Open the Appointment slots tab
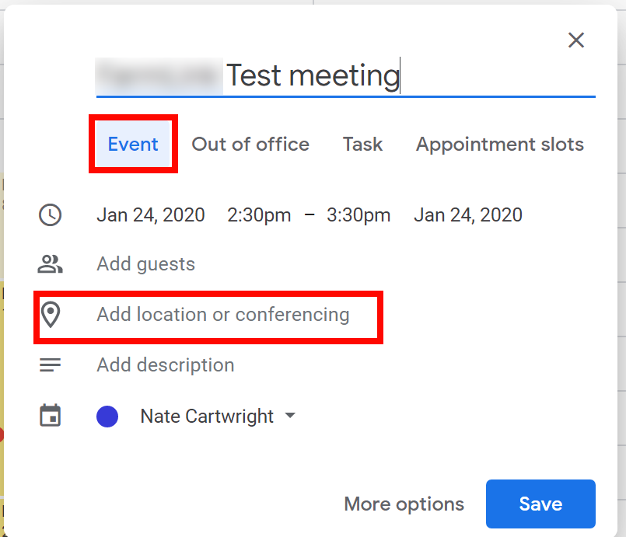The height and width of the screenshot is (537, 626). [499, 145]
